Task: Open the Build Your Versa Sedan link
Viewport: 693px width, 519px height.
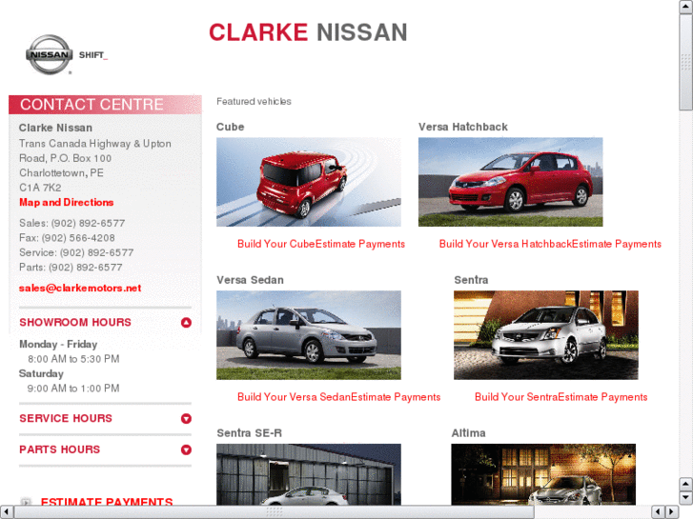Action: (294, 397)
